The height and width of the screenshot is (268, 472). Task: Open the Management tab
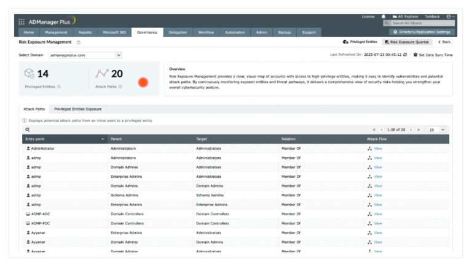coord(56,32)
